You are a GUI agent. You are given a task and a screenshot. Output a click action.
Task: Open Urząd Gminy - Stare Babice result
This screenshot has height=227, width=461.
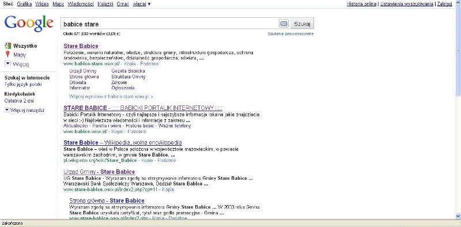click(x=99, y=172)
